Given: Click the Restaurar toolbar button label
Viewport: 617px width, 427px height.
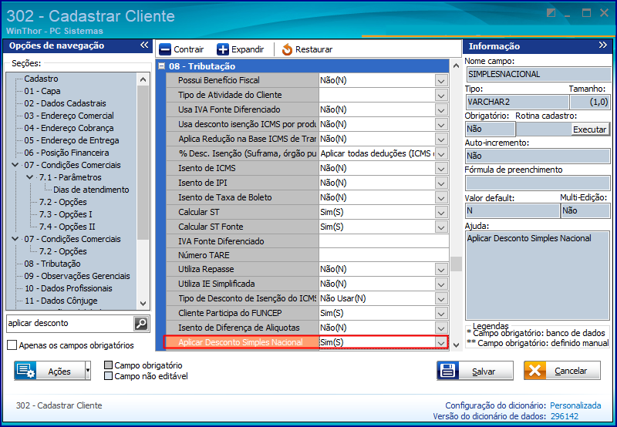Looking at the screenshot, I should point(314,49).
